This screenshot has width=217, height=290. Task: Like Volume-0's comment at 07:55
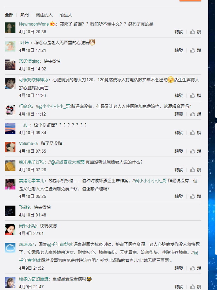pos(196,151)
